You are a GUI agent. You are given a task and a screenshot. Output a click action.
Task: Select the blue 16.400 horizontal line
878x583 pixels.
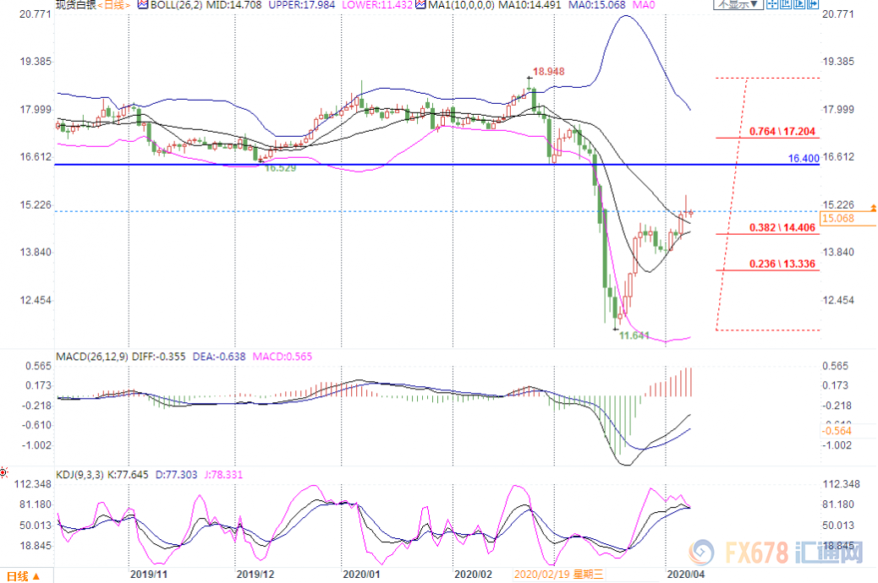(x=423, y=165)
